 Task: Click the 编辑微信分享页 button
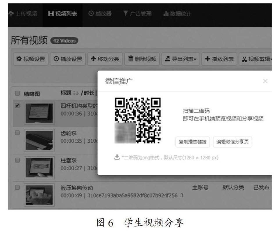233,142
